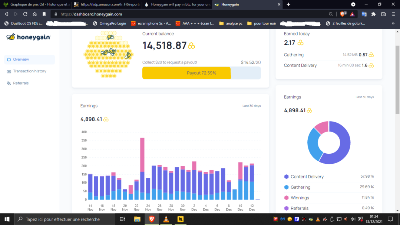Open Transaction history in sidebar
Screen dimensions: 400x225
click(x=29, y=71)
